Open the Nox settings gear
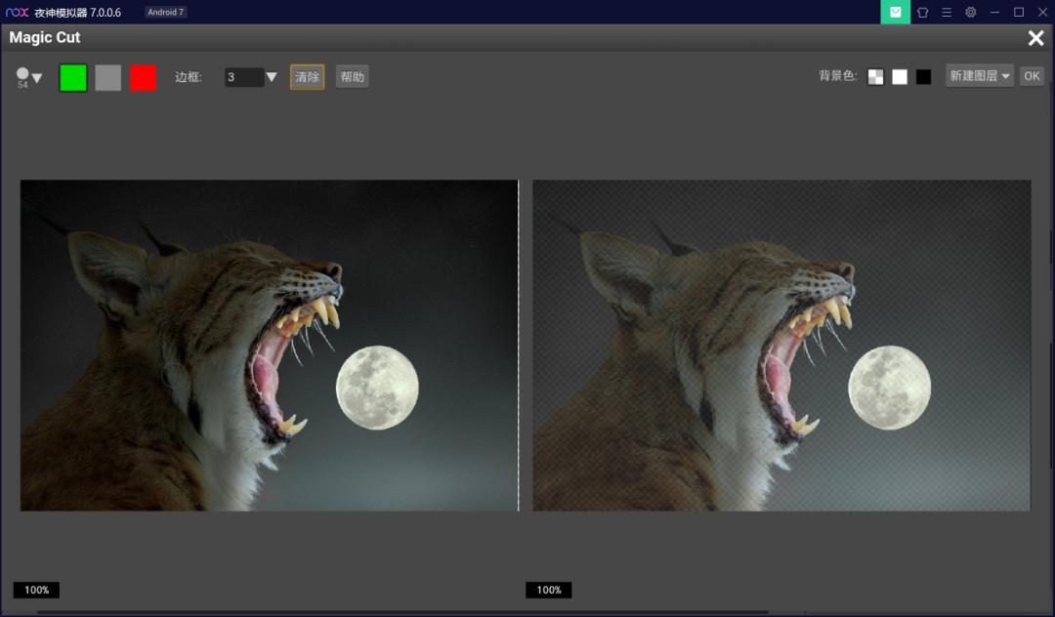1055x617 pixels. point(970,12)
